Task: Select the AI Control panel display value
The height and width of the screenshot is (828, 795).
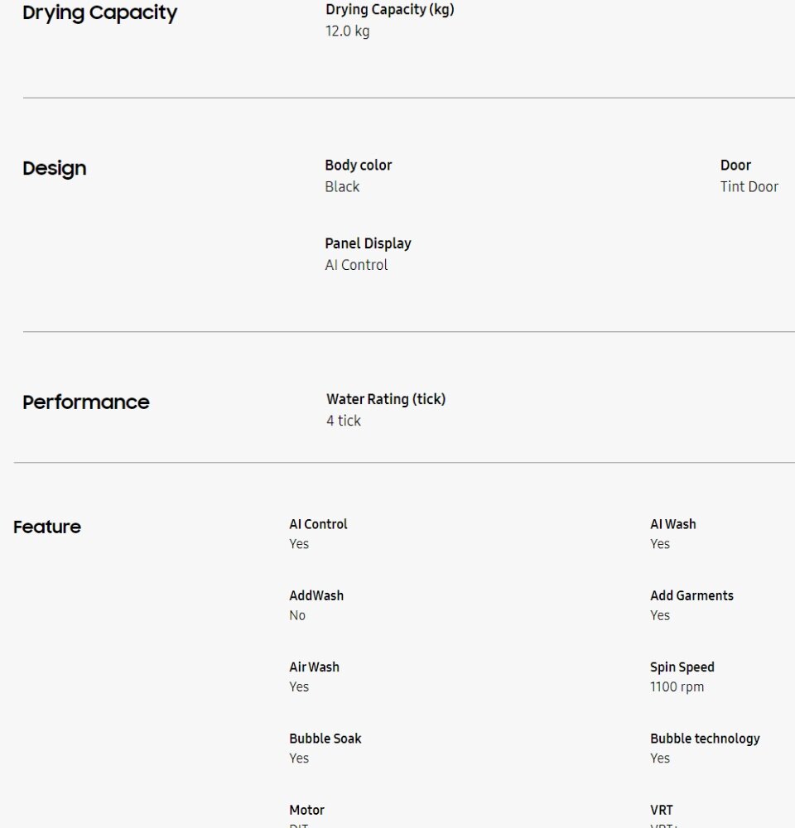Action: pyautogui.click(x=357, y=265)
